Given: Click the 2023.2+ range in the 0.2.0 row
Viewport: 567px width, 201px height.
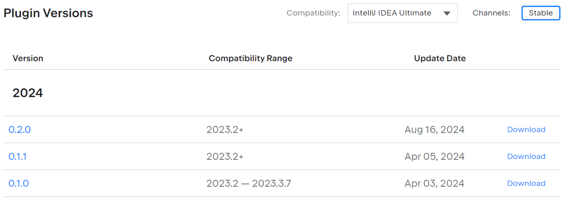Looking at the screenshot, I should (225, 129).
